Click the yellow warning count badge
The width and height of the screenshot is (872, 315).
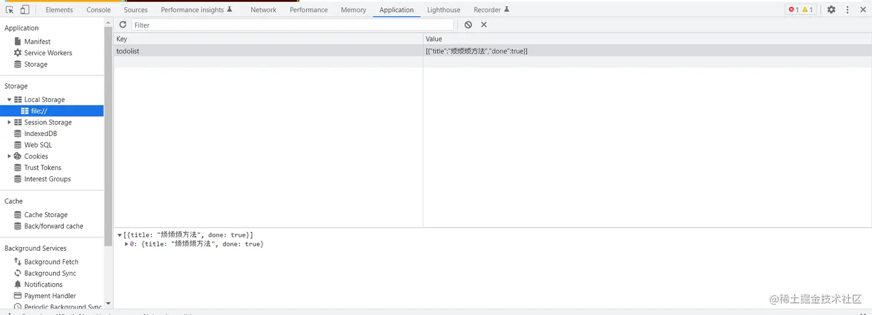pyautogui.click(x=807, y=10)
